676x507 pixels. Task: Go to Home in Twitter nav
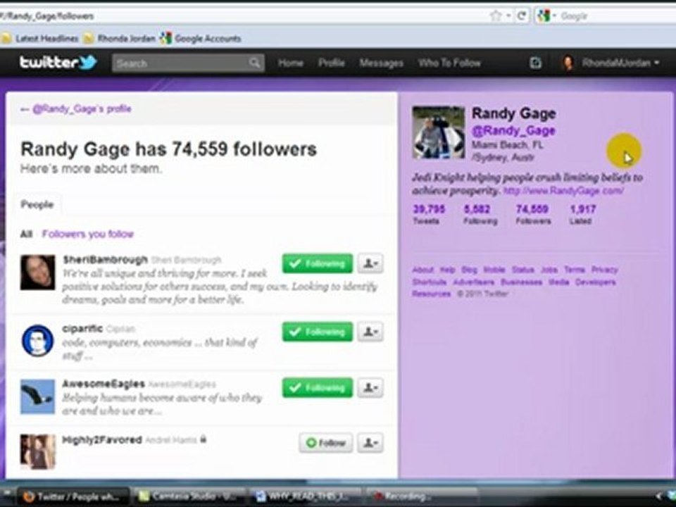coord(291,63)
